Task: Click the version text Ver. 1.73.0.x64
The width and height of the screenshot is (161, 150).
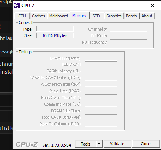Action: click(x=57, y=145)
